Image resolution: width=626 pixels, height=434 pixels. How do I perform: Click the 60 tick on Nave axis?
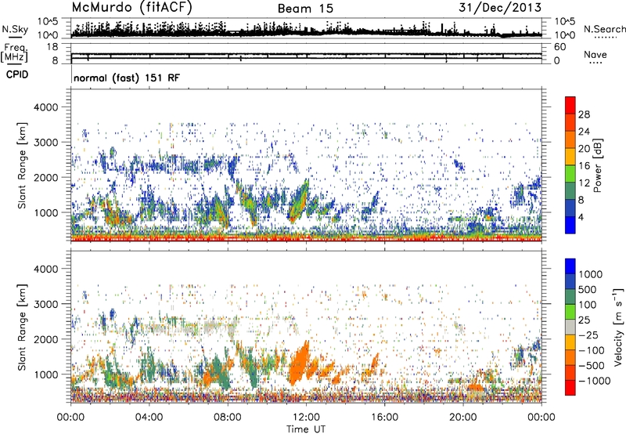pos(559,47)
